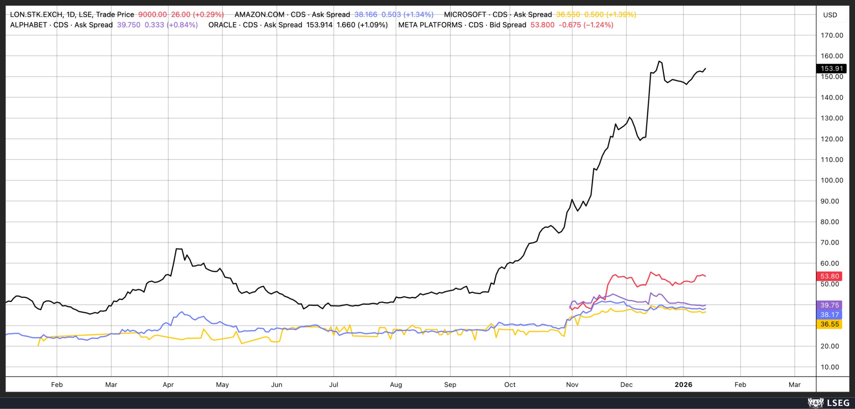Click the red 53.80 Meta price tag
The width and height of the screenshot is (855, 409).
(x=829, y=276)
